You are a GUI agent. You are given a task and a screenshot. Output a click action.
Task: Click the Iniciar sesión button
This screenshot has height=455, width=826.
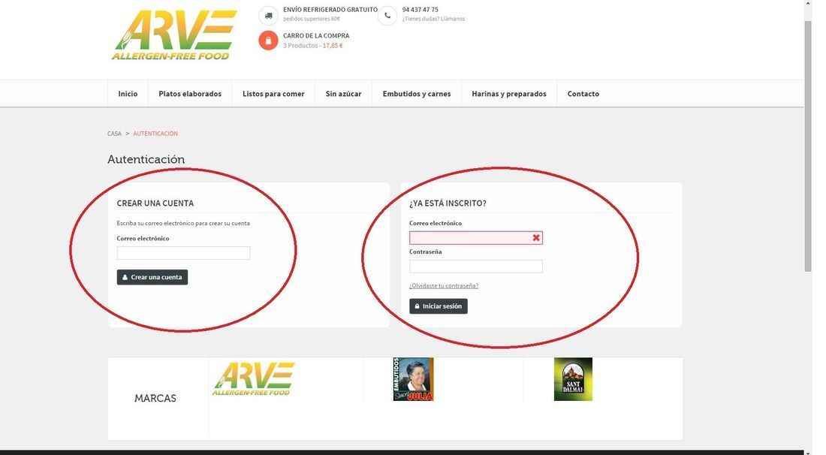tap(439, 306)
